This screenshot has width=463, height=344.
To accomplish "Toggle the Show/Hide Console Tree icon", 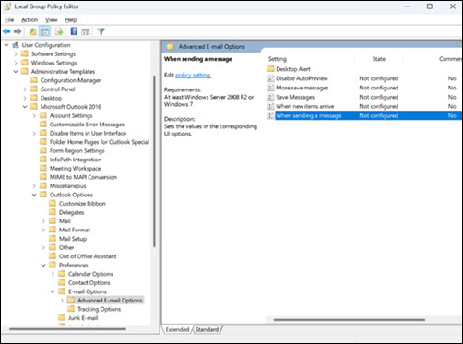I will coord(44,31).
